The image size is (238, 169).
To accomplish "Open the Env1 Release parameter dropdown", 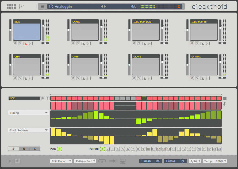I will [x=29, y=130].
